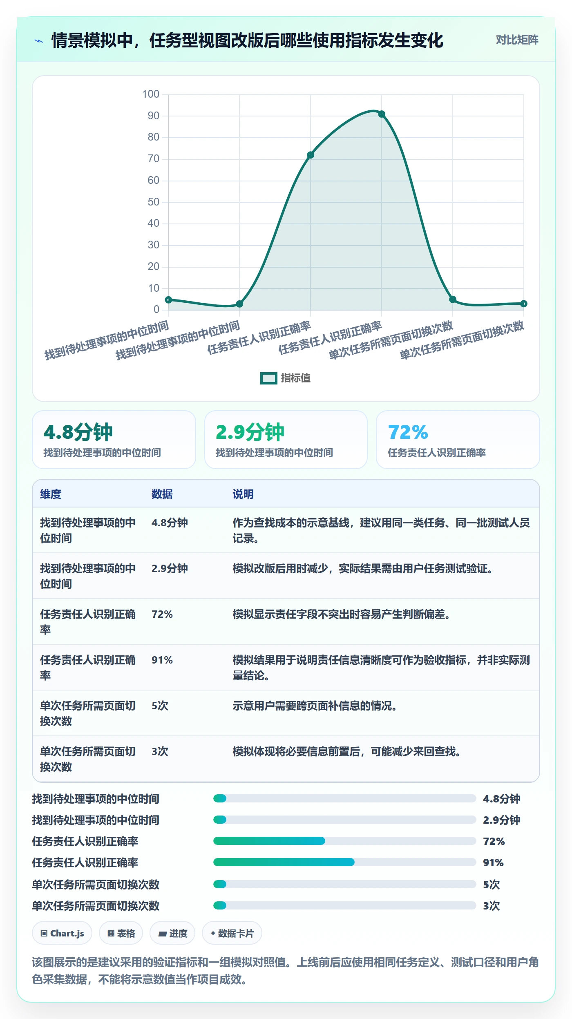Viewport: 572px width, 1019px height.
Task: Click the 72% summary card
Action: (458, 440)
